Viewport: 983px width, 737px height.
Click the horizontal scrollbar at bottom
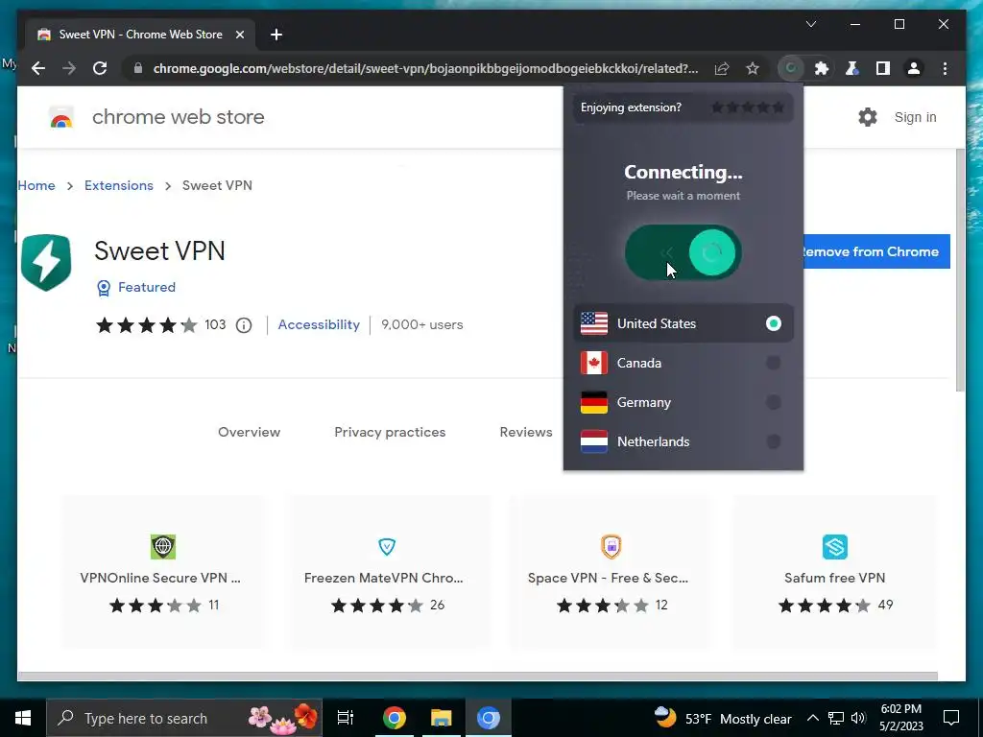tap(478, 677)
